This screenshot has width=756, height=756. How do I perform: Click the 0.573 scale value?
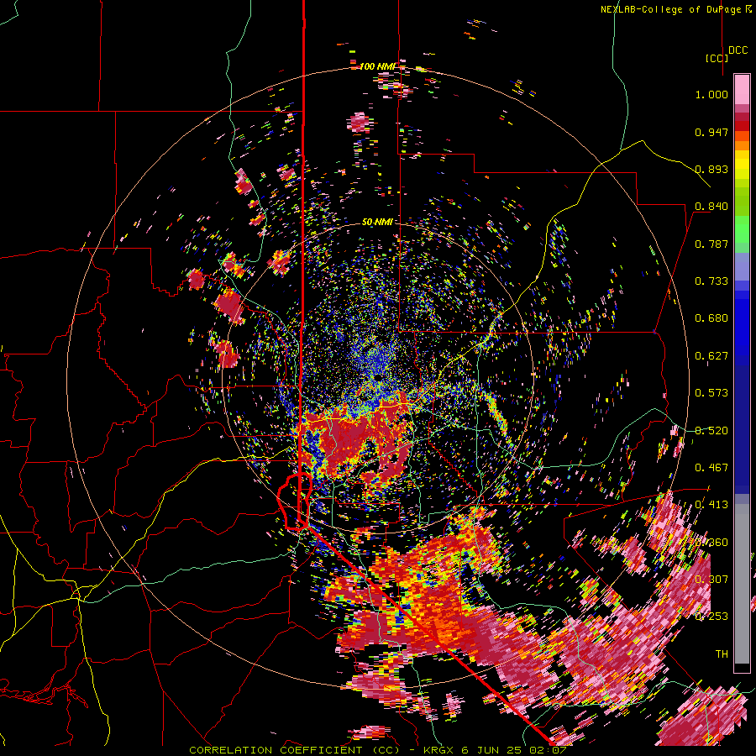(x=711, y=393)
